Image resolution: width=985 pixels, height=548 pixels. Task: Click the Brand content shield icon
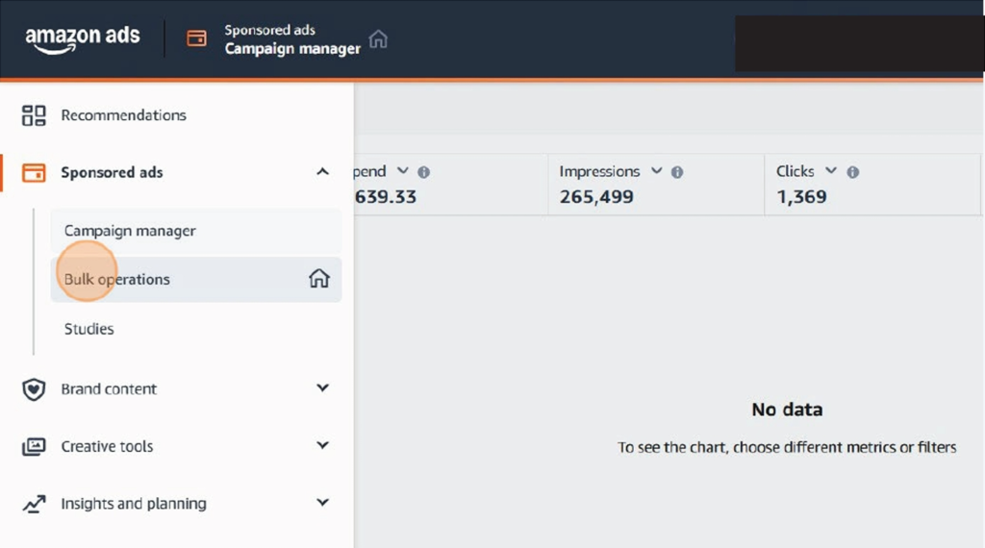coord(34,389)
